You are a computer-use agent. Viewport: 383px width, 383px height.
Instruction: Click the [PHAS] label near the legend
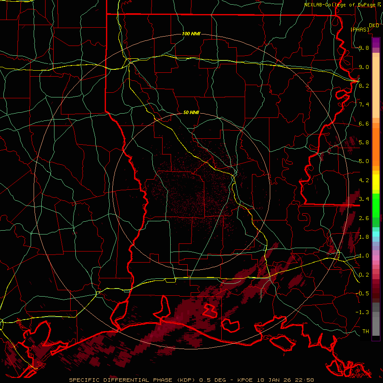pos(360,29)
